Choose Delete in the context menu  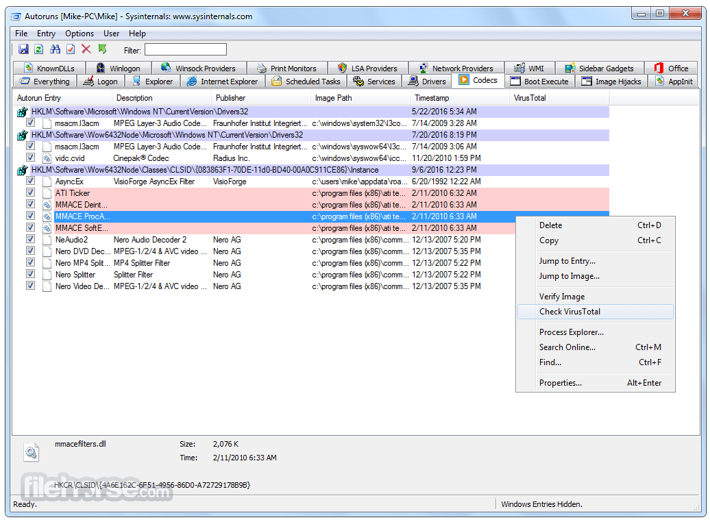595,225
